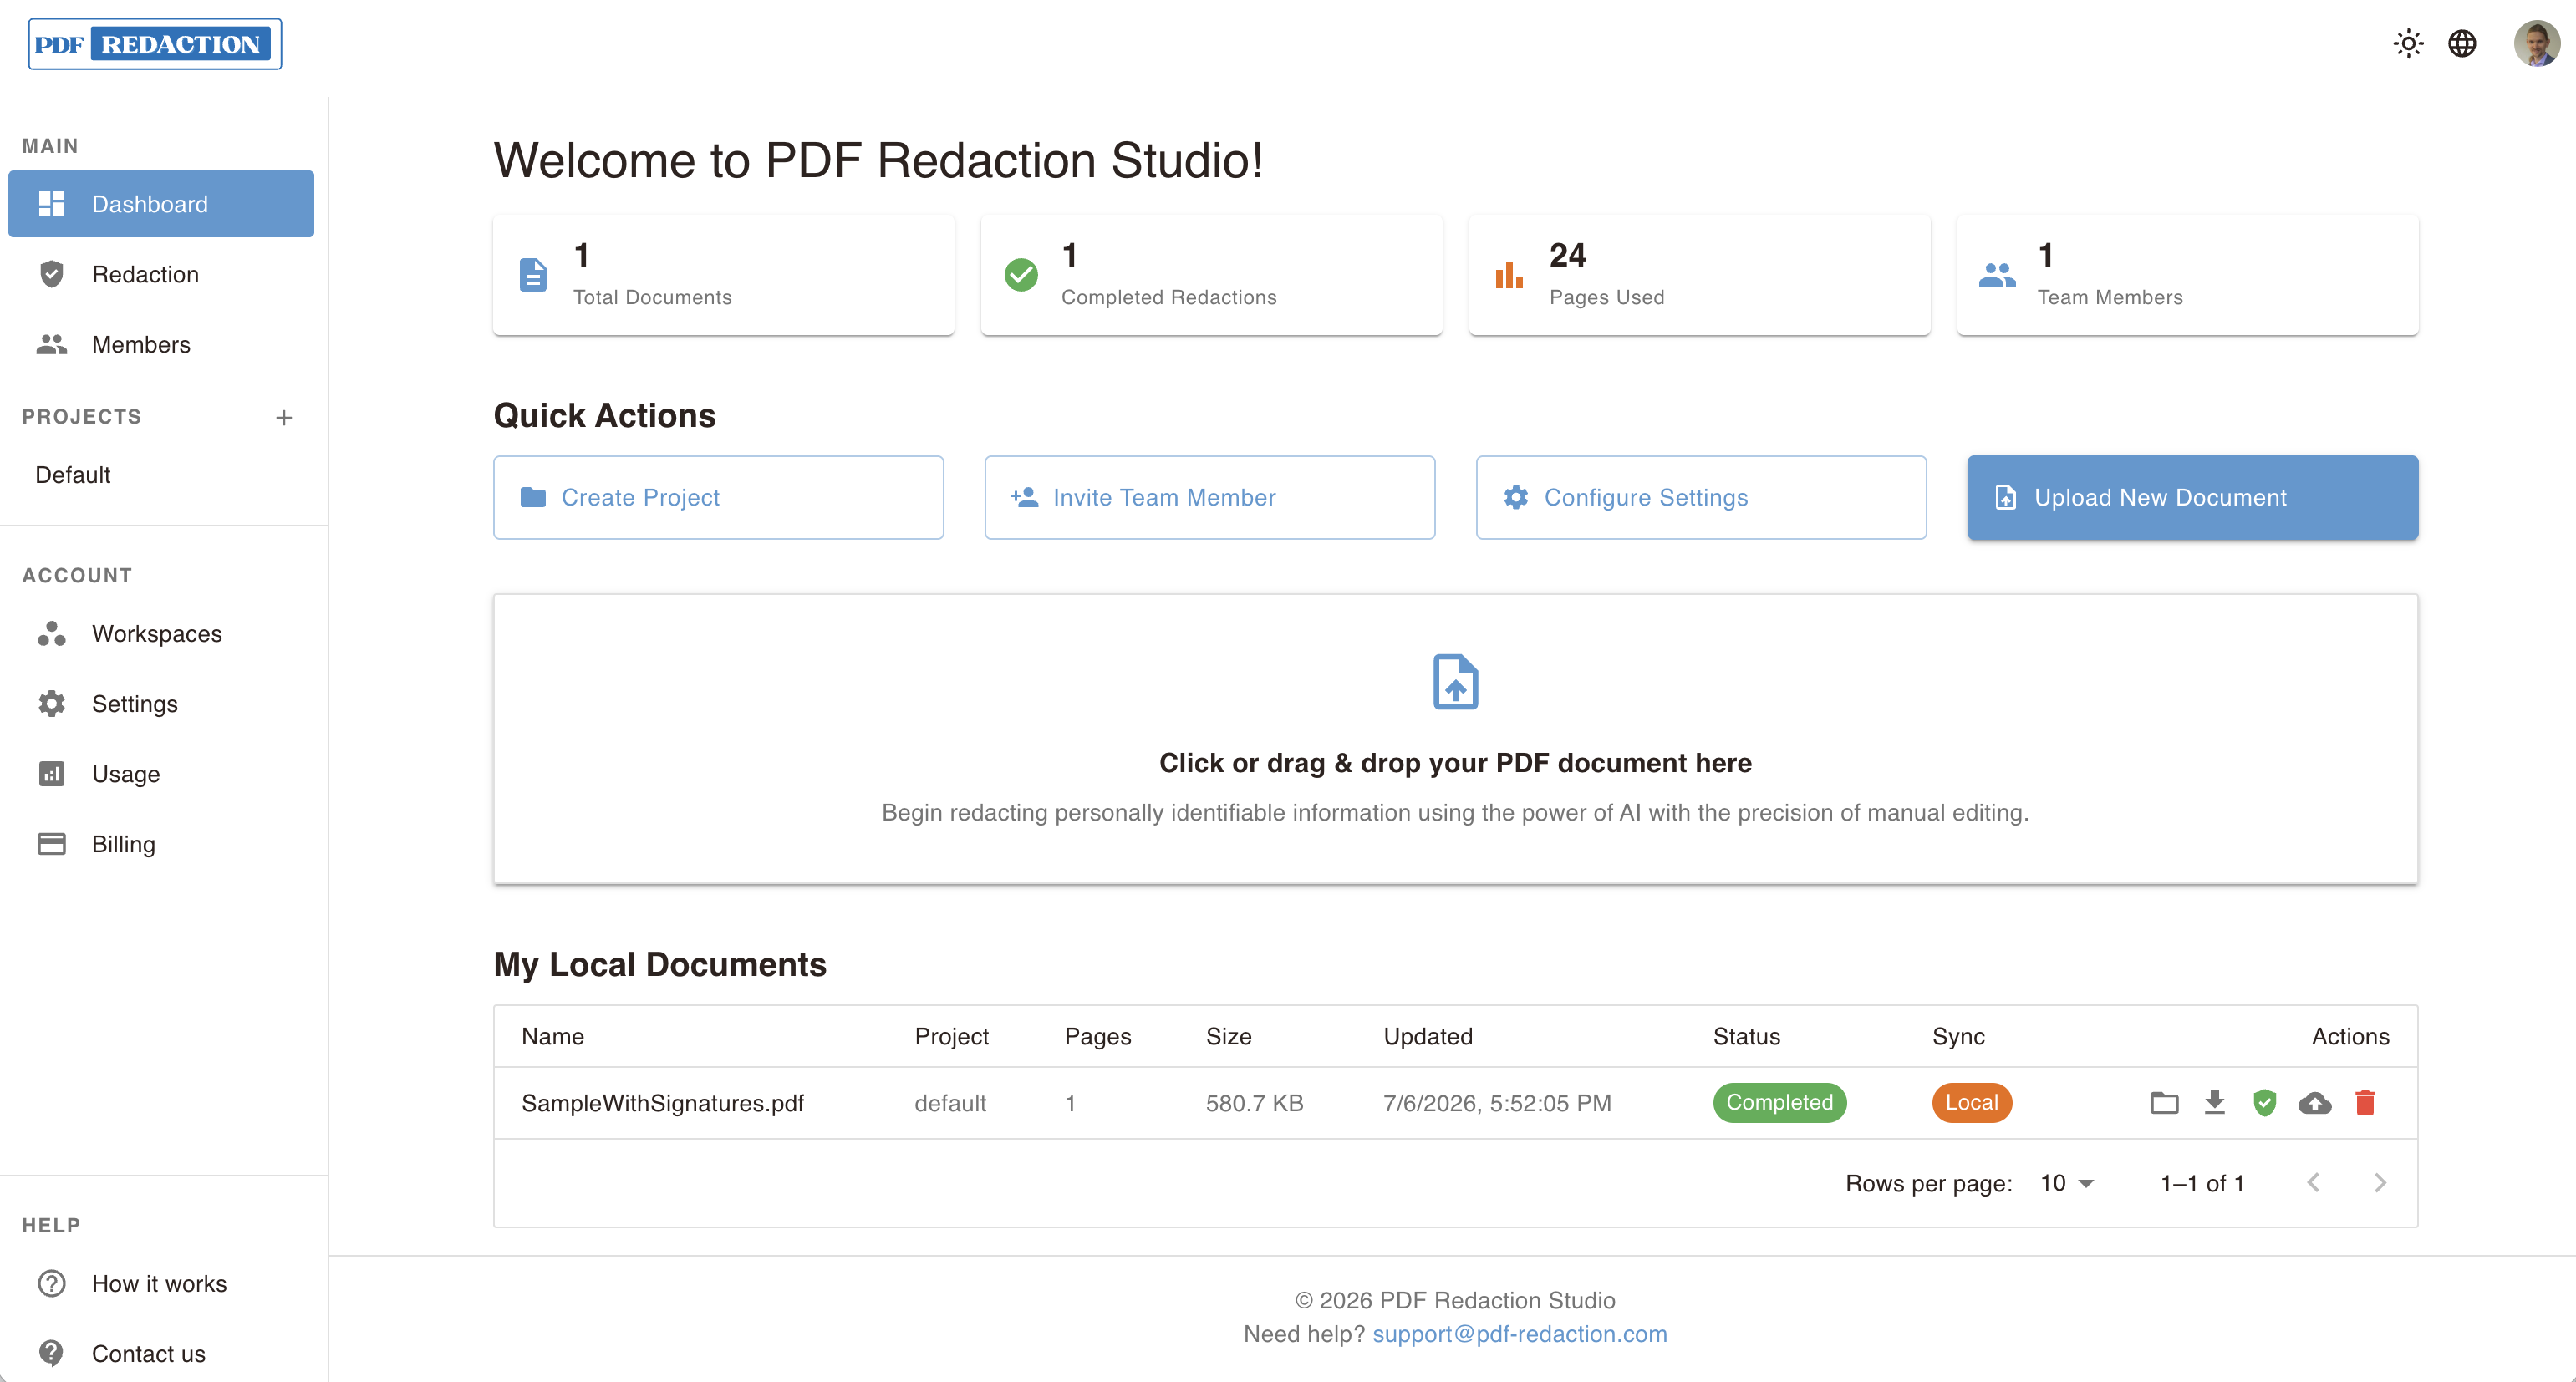
Task: Open the language globe icon
Action: (2462, 44)
